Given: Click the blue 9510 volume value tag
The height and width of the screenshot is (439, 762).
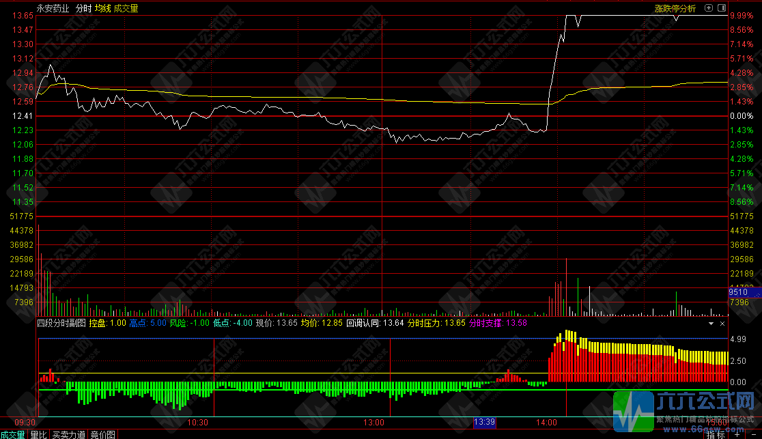Looking at the screenshot, I should 739,292.
